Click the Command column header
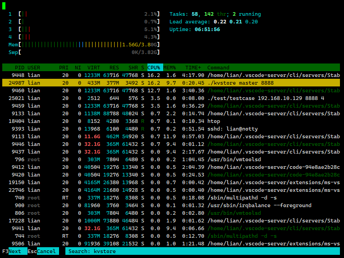The image size is (344, 258). pos(218,68)
